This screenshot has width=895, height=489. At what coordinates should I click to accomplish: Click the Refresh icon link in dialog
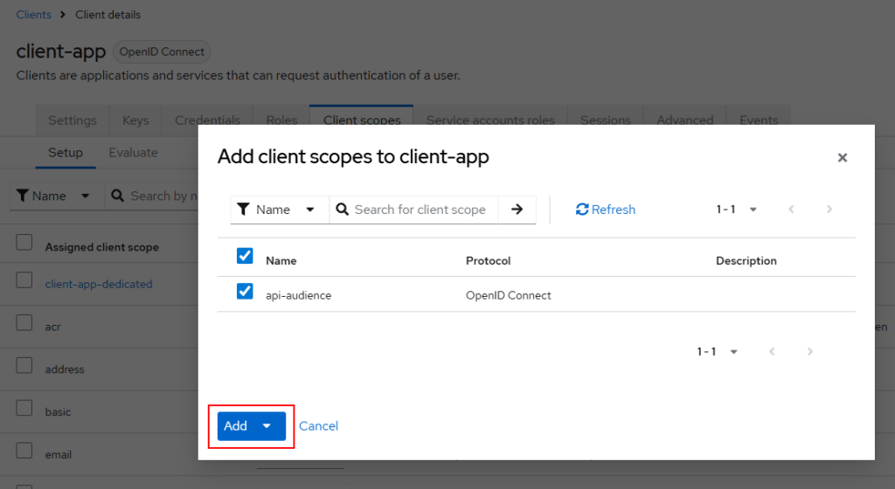606,210
